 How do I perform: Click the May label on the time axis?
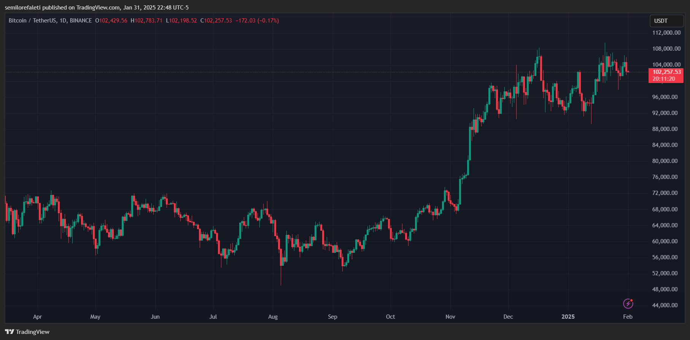[x=95, y=317]
